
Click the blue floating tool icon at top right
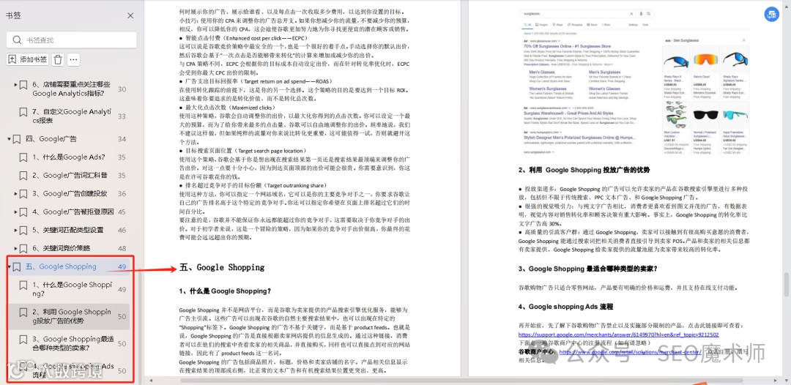click(770, 14)
